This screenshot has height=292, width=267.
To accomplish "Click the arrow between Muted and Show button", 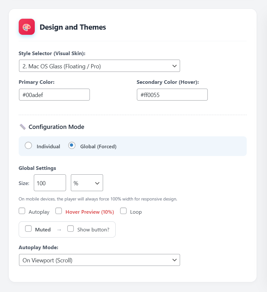I will pos(59,230).
